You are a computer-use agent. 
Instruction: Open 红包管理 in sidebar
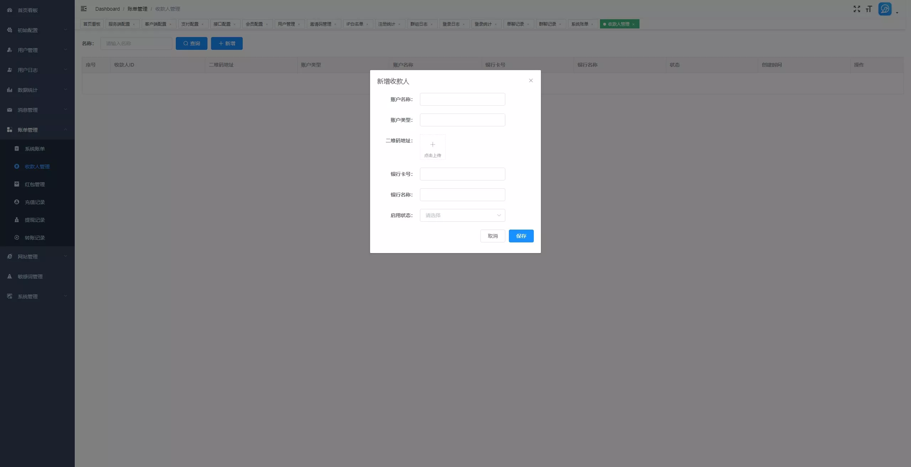click(x=37, y=184)
